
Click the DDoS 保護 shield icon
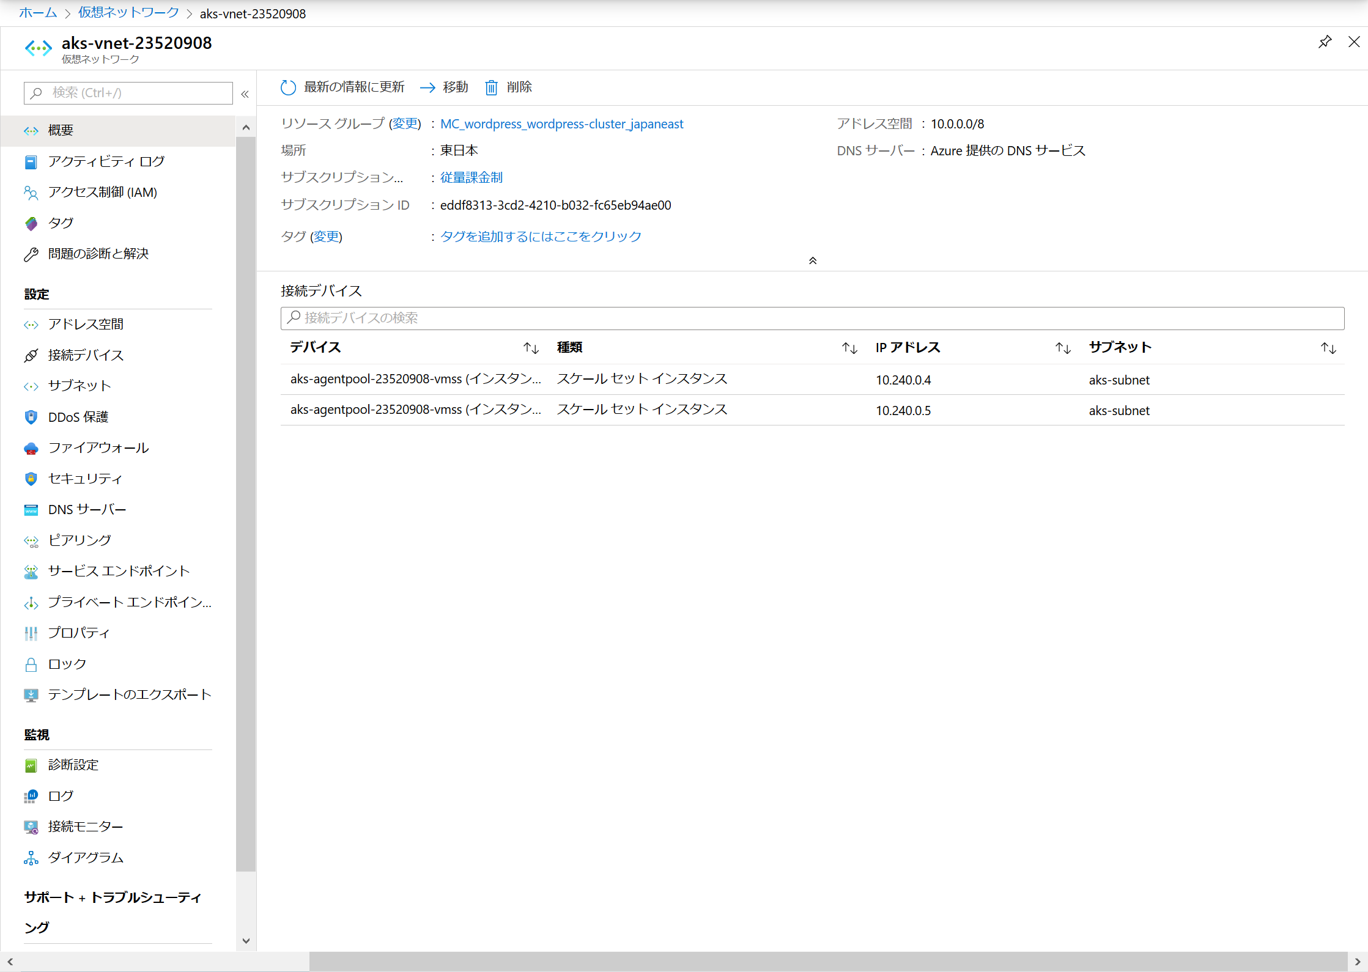(31, 417)
